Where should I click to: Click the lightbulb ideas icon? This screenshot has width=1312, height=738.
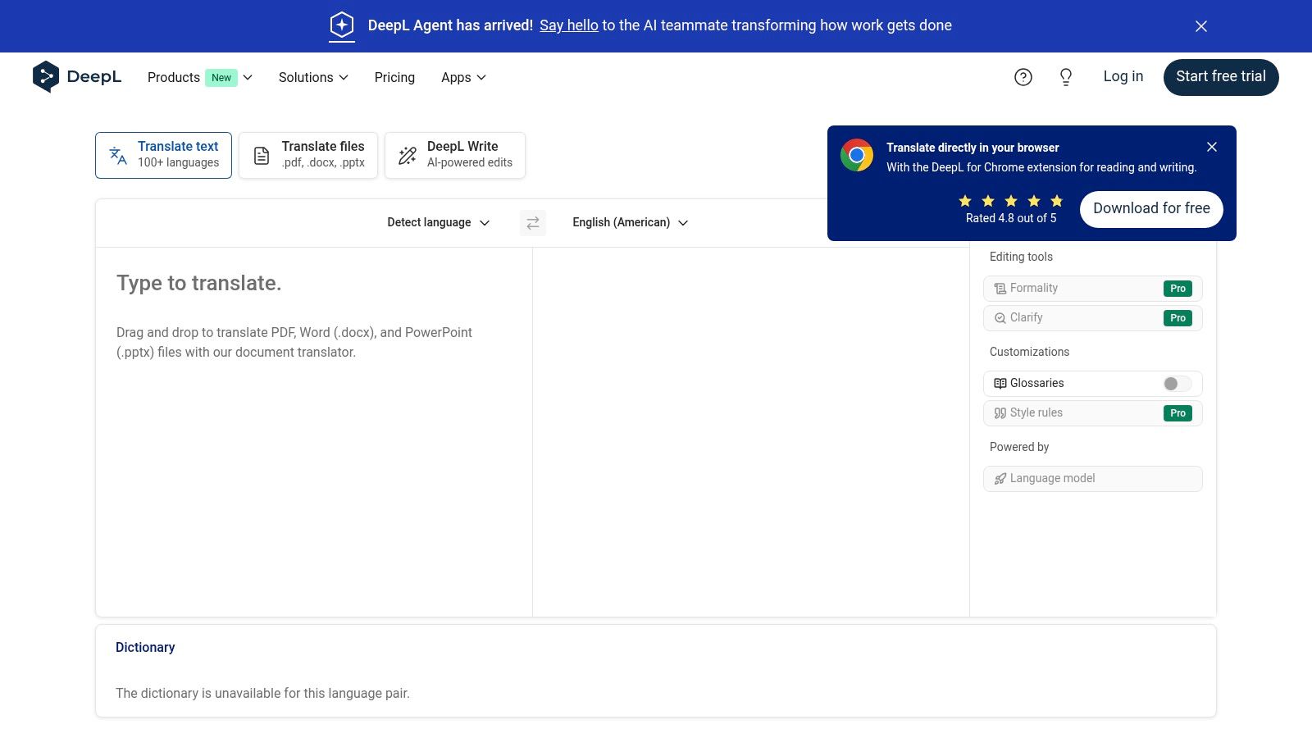(x=1065, y=77)
